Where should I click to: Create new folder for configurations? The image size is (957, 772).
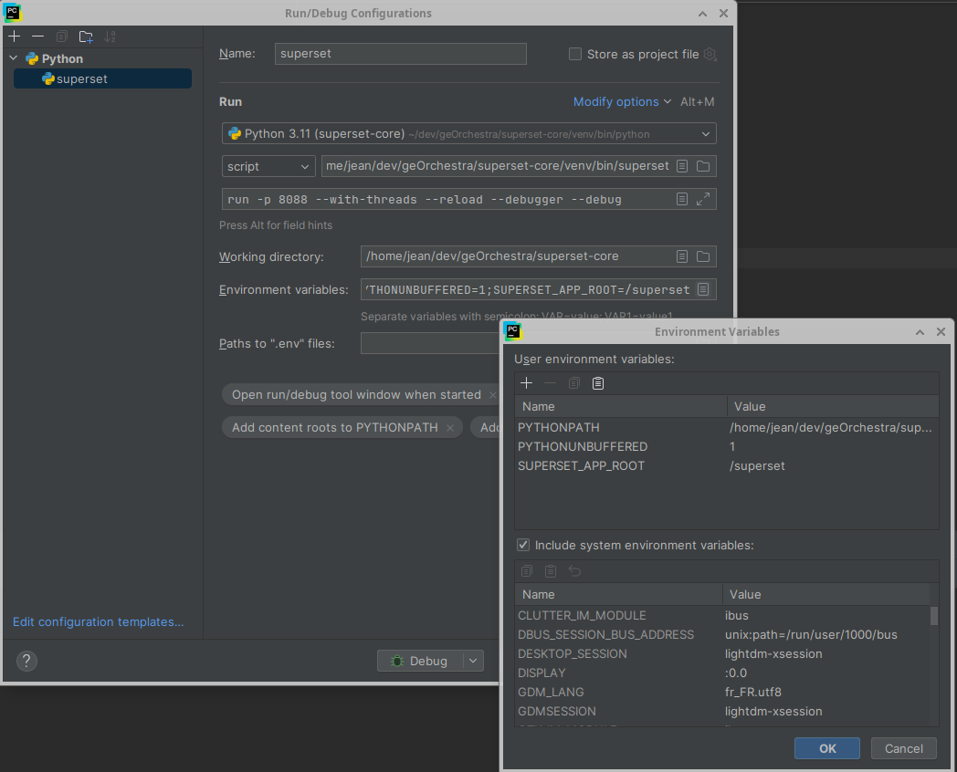[86, 37]
